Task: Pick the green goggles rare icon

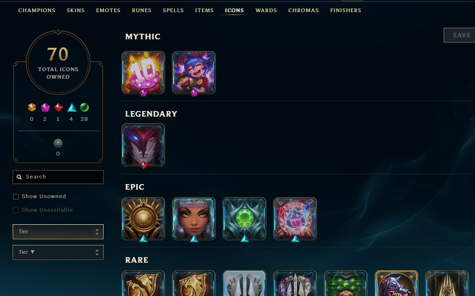Action: point(346,283)
